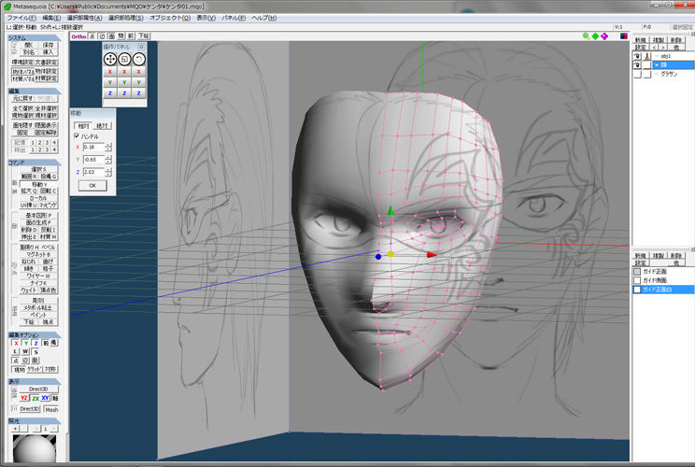Click the Y value stepper arrows
Image resolution: width=695 pixels, height=467 pixels.
[x=108, y=159]
